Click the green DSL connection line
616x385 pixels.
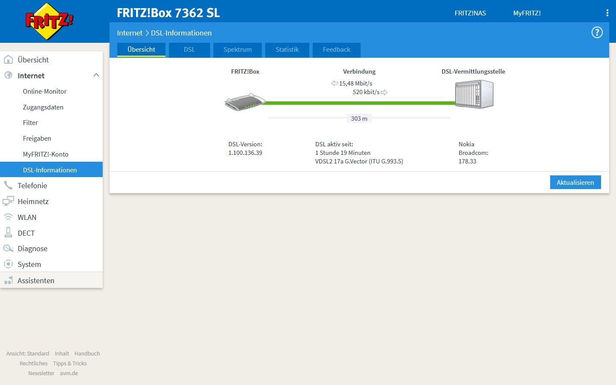[359, 103]
